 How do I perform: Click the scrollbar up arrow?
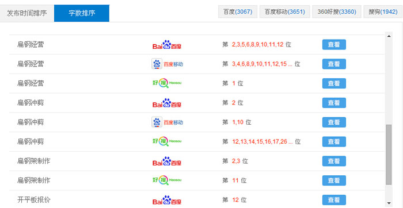point(389,36)
